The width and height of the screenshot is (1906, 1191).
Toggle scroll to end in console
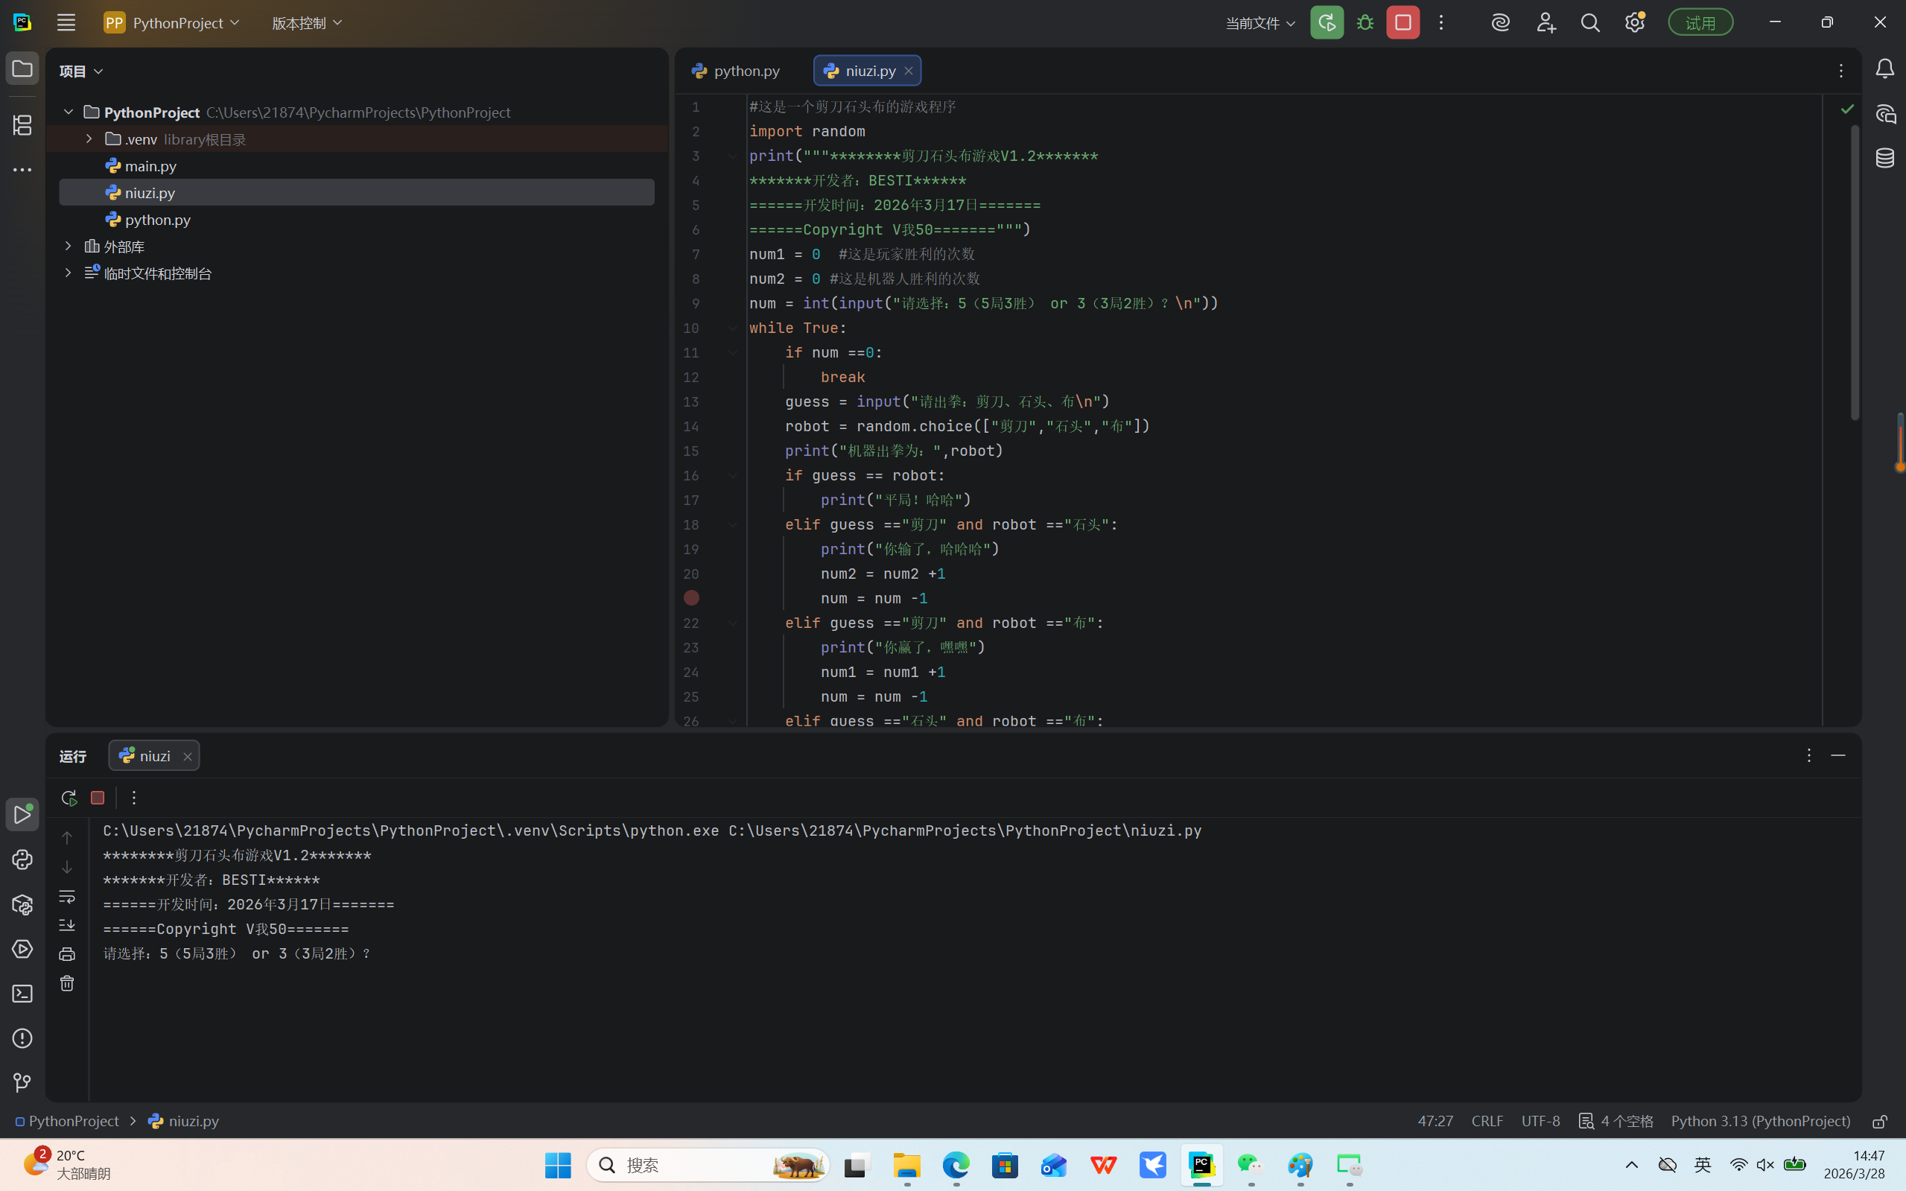pos(67,925)
